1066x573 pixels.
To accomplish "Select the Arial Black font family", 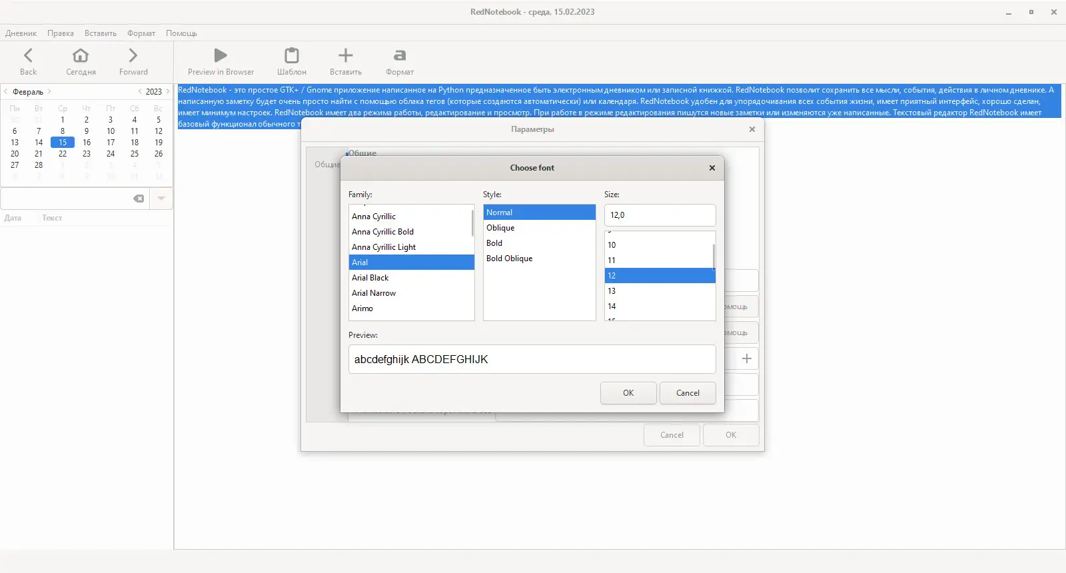I will [411, 278].
